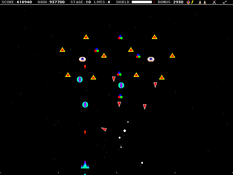This screenshot has height=175, width=233.
Task: Click the left eyeball enemy
Action: coord(83,59)
